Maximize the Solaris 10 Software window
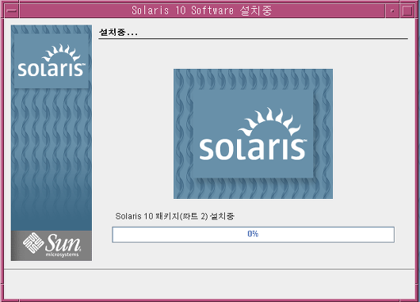Screen dimensions: 420x302 point(407,11)
